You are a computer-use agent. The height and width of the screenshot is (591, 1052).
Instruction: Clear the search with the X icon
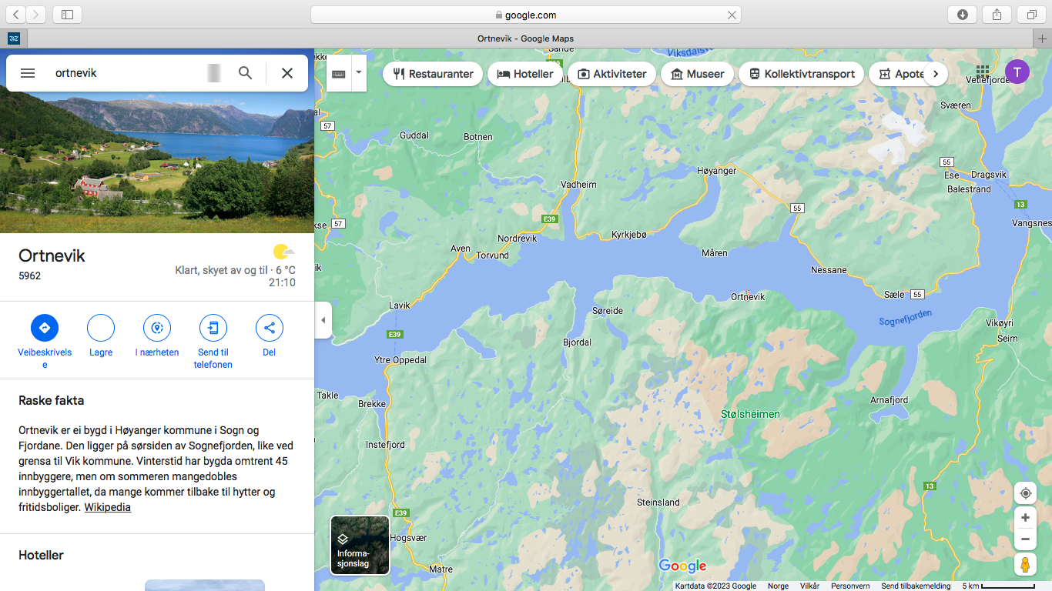click(287, 73)
